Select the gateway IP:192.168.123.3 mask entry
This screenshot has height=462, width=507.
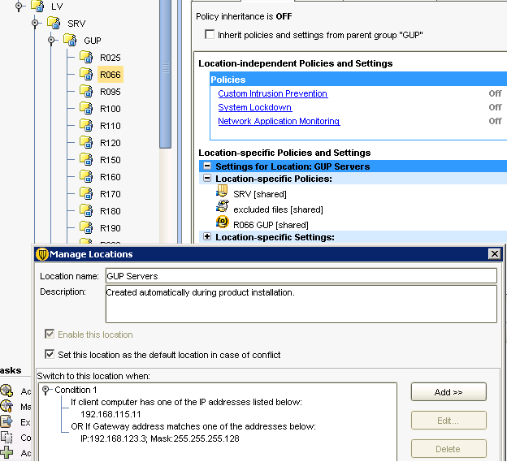click(x=160, y=438)
